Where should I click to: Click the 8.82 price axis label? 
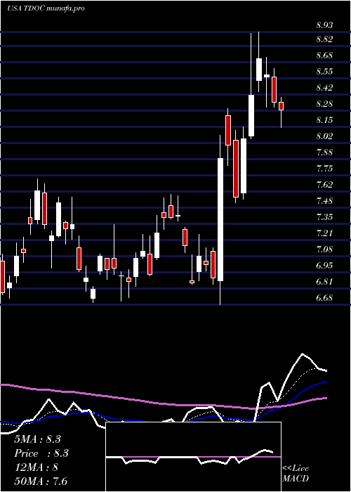click(324, 39)
